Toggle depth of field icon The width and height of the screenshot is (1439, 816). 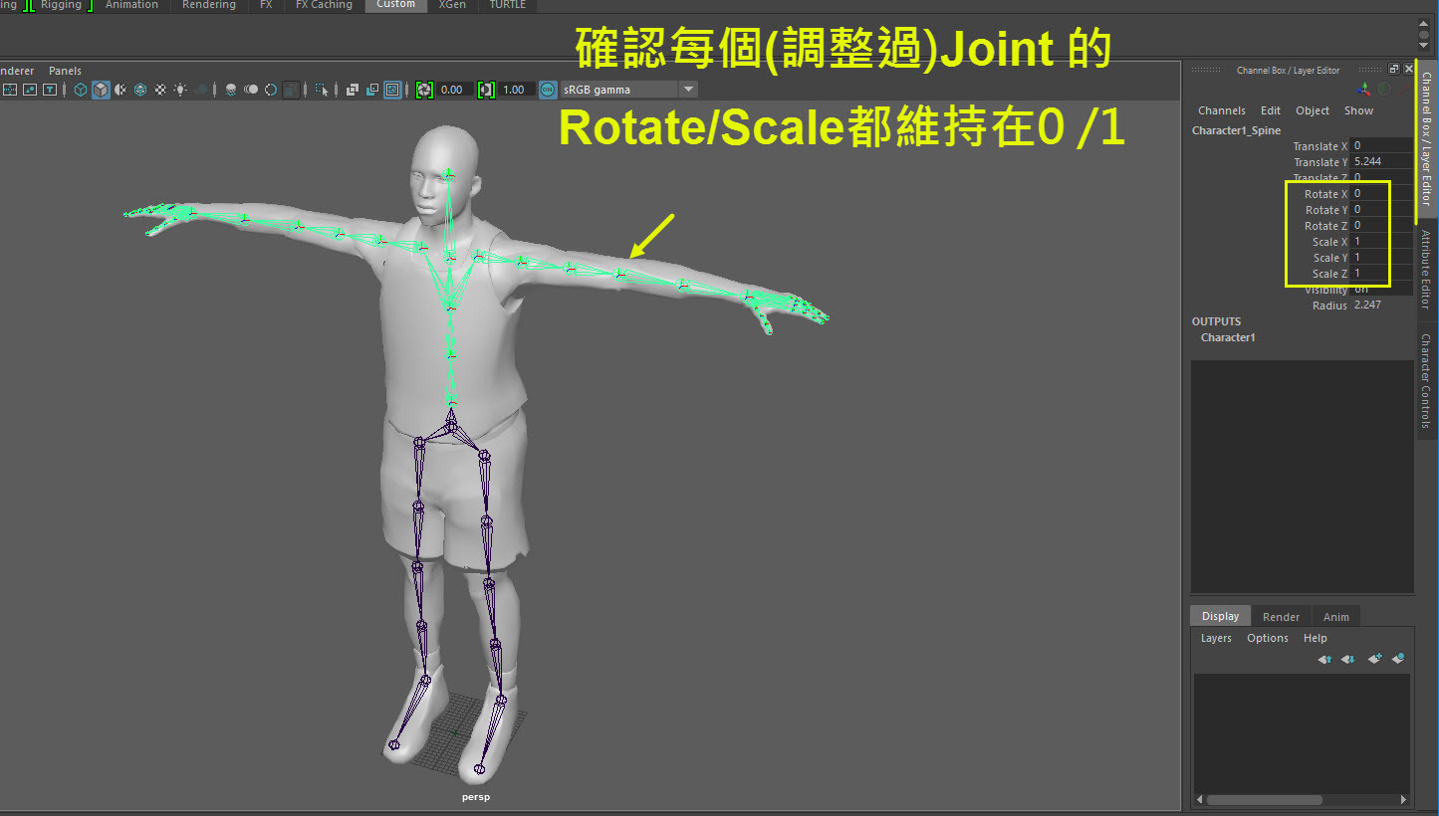(x=291, y=90)
